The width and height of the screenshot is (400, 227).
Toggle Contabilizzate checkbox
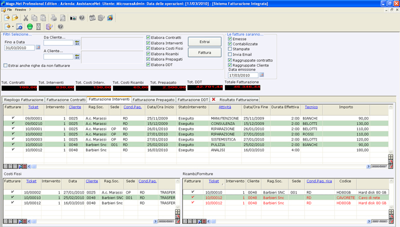230,44
